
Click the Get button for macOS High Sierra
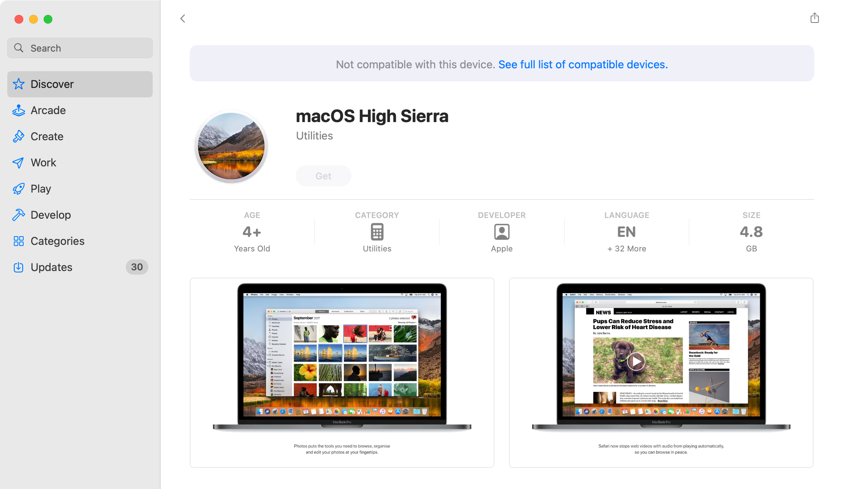323,176
